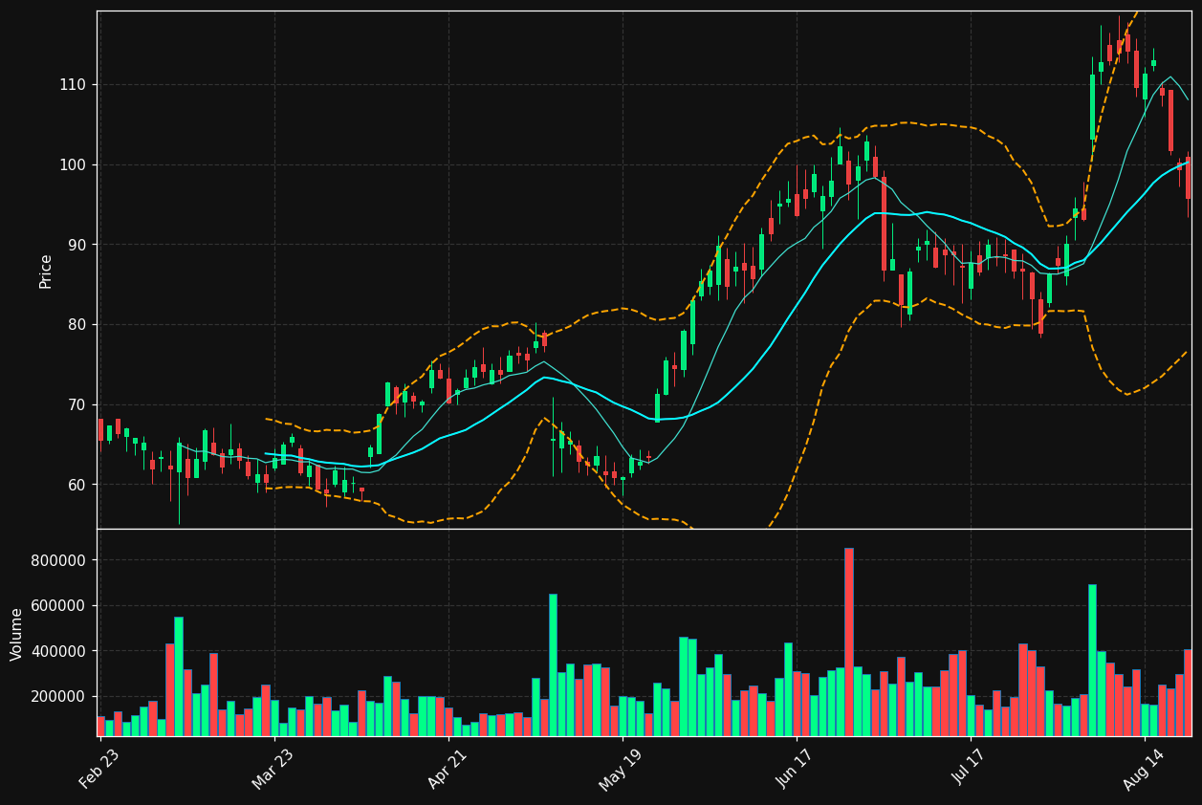Screen dimensions: 1202x805
Task: Click the 400000 volume axis value
Action: [58, 651]
